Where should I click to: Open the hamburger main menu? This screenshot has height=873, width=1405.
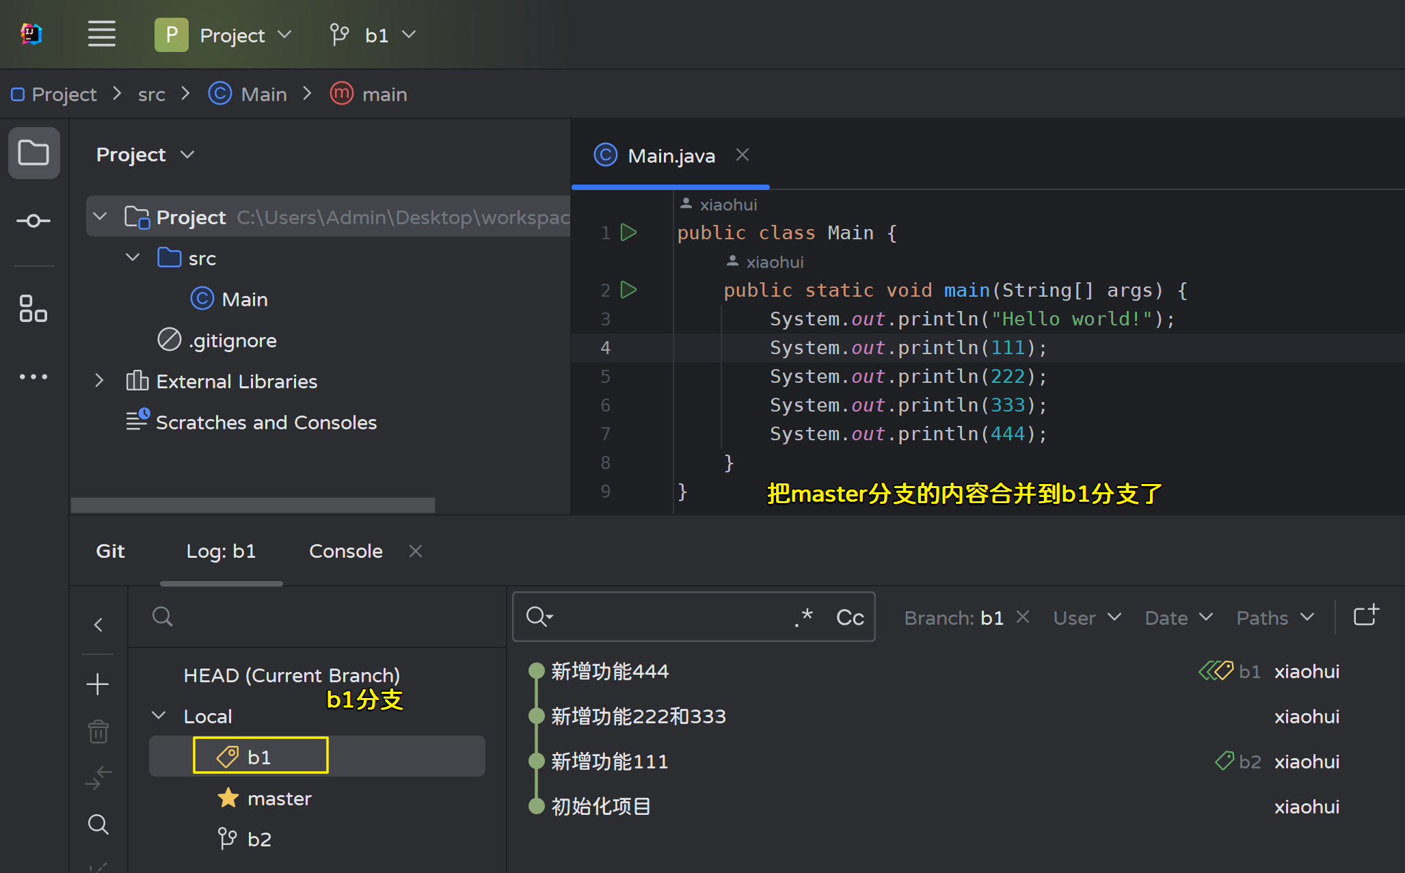[x=101, y=34]
